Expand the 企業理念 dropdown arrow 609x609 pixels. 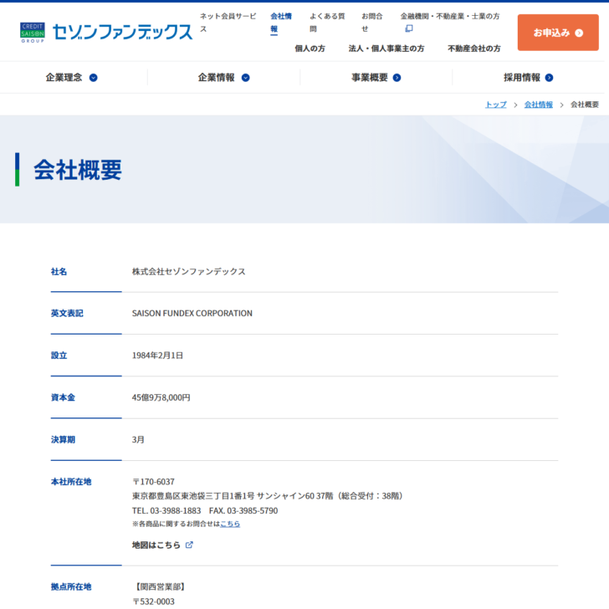(x=93, y=78)
